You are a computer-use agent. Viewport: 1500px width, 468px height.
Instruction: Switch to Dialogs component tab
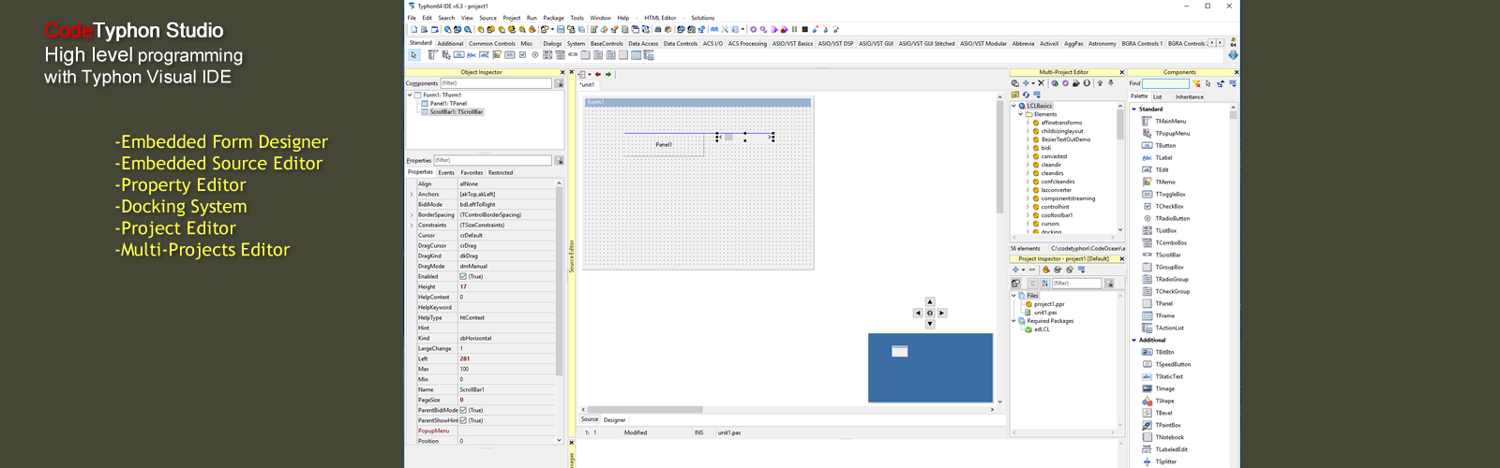click(x=552, y=43)
